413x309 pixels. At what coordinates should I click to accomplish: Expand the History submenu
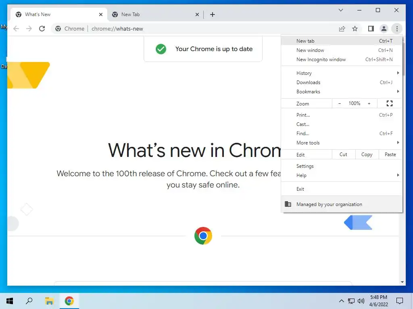coord(342,73)
